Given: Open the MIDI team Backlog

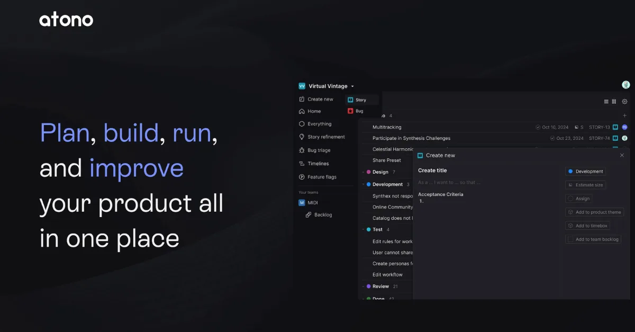Looking at the screenshot, I should pos(319,214).
